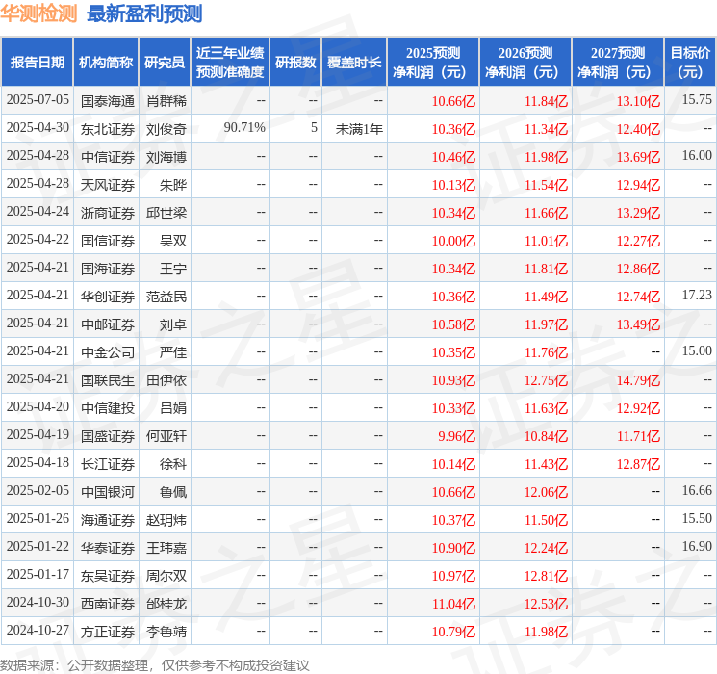Click institution 海通证券

tap(108, 520)
